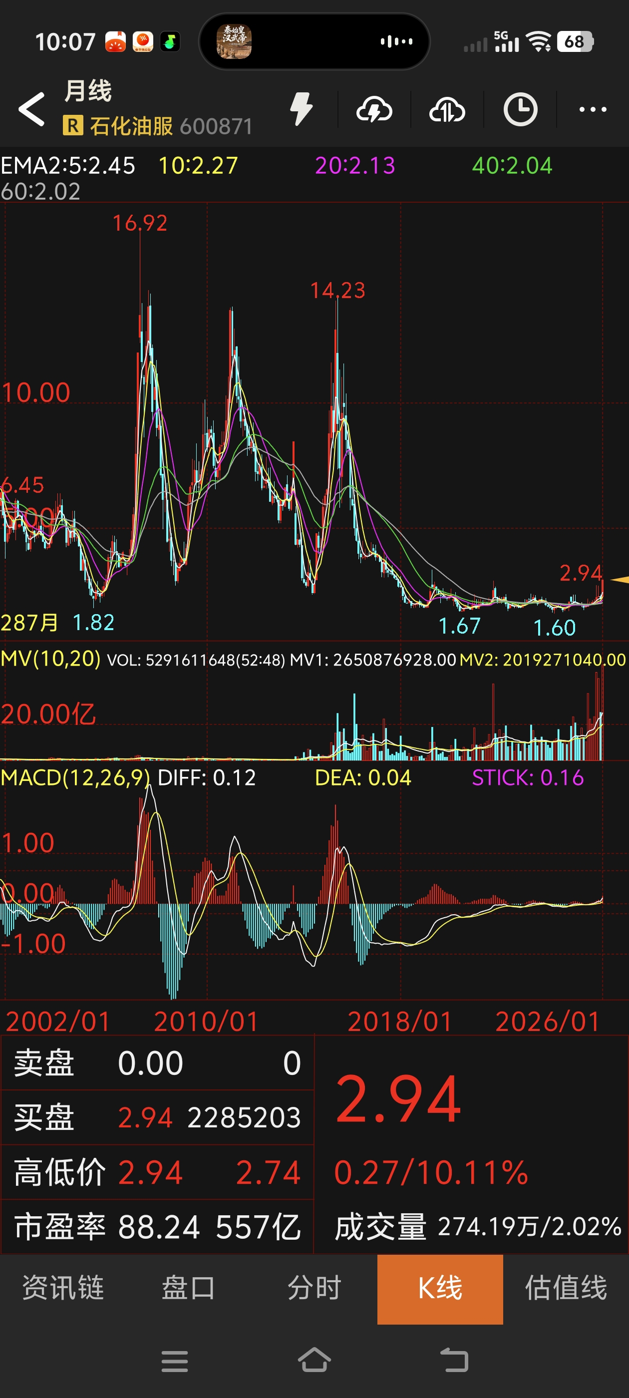Viewport: 629px width, 1398px height.
Task: Tap the EMA2:5:2.45 indicator label
Action: [68, 166]
